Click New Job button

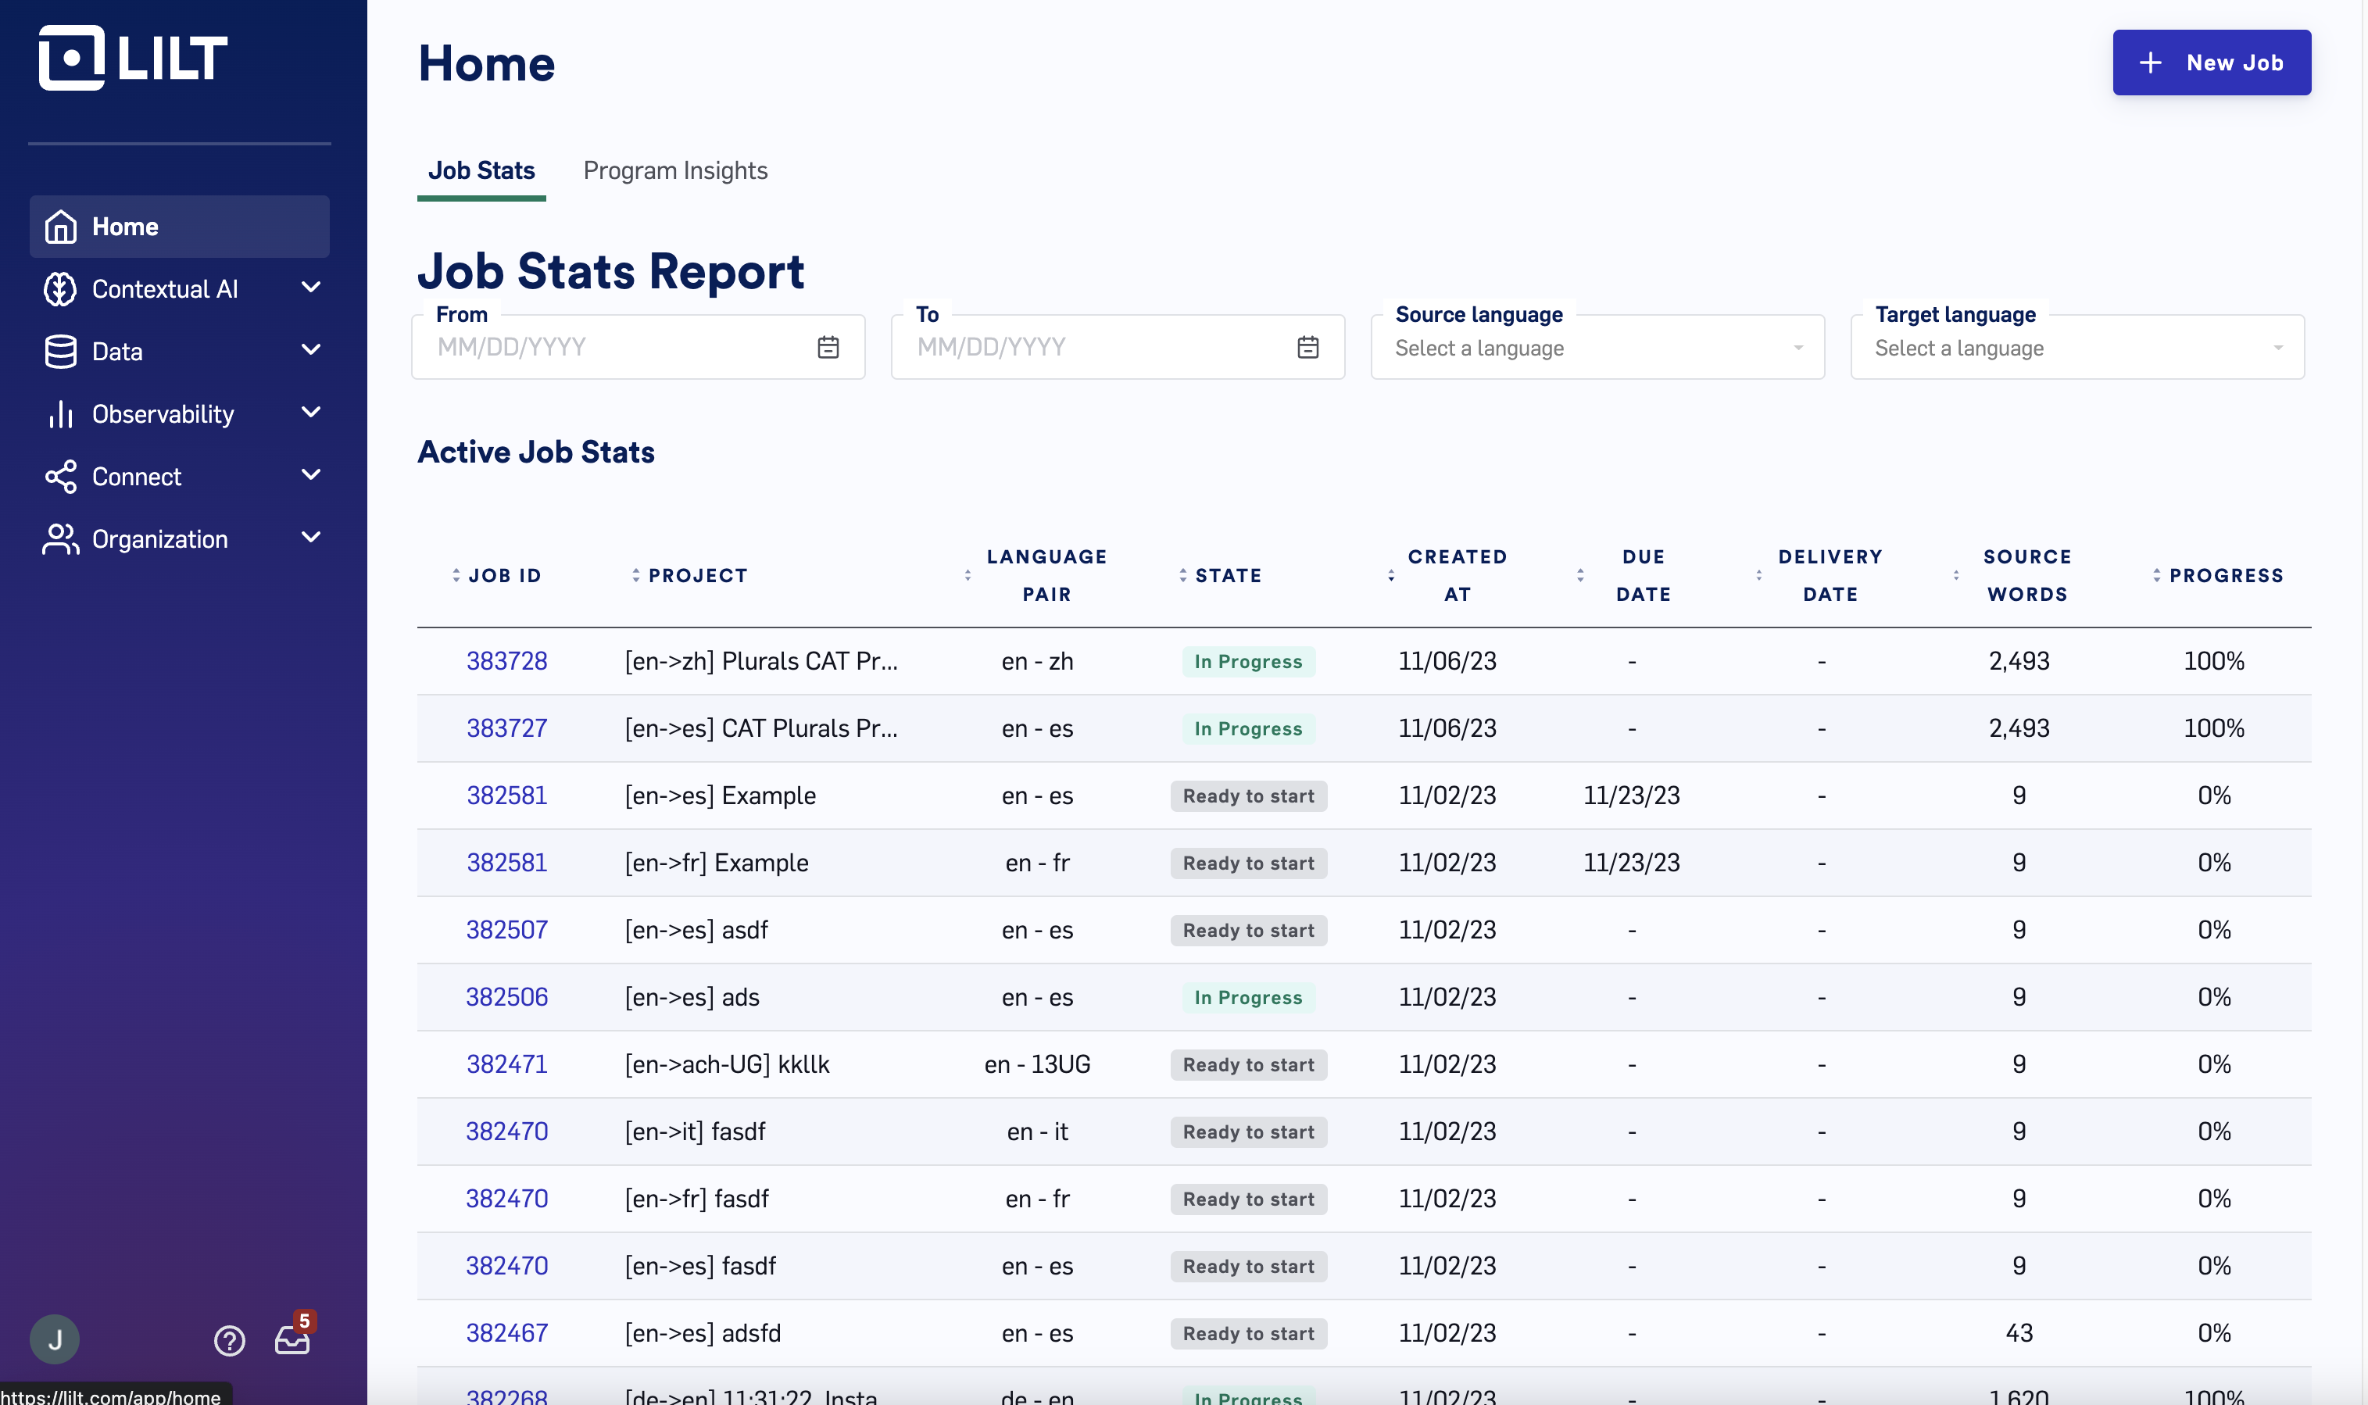[2211, 62]
